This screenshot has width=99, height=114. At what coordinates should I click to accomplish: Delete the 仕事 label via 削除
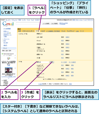click(72, 72)
